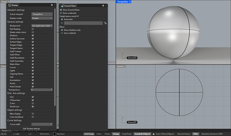
Task: Toggle Osnap in the status bar
Action: 116,134
